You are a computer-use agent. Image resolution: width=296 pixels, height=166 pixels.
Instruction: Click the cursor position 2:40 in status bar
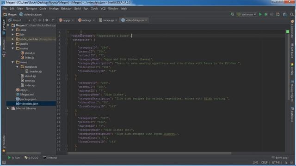255,162
